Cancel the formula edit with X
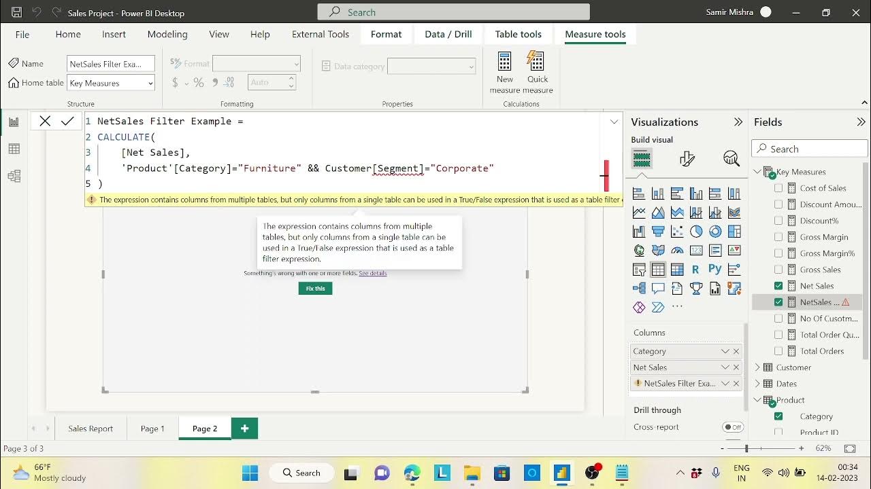 [45, 122]
